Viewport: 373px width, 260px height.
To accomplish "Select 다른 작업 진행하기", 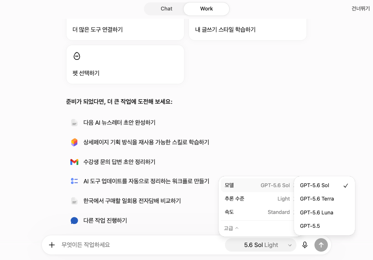I will point(105,221).
